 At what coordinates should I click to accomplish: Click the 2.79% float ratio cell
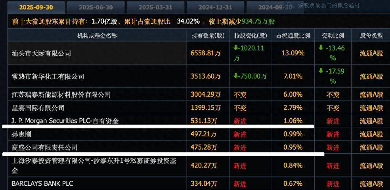click(293, 108)
